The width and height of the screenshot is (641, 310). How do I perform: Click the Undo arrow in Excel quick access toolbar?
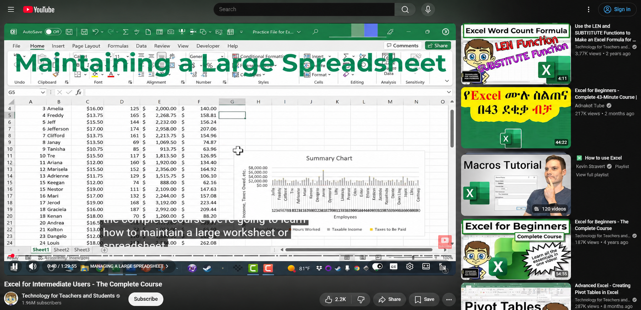pos(95,32)
